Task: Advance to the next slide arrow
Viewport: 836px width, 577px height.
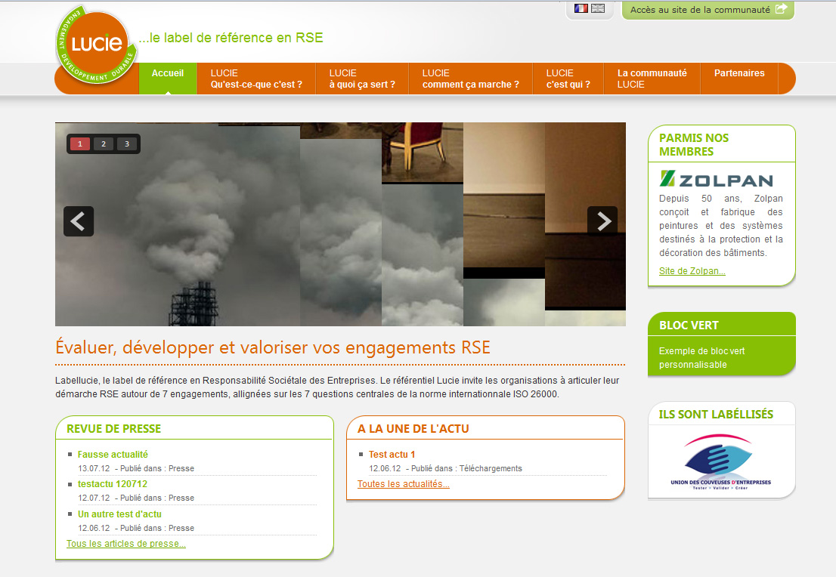Action: 602,221
